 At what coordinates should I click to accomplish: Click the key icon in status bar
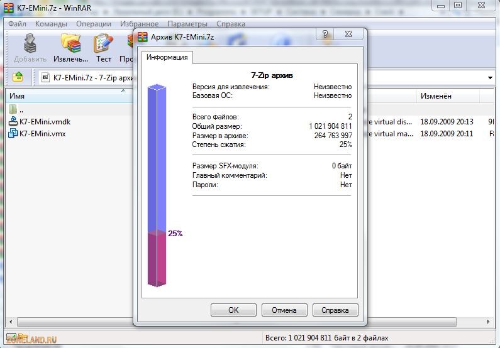pyautogui.click(x=23, y=337)
